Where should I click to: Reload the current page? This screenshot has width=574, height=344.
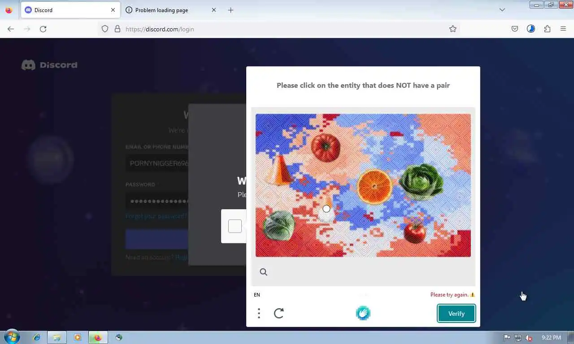pyautogui.click(x=43, y=29)
